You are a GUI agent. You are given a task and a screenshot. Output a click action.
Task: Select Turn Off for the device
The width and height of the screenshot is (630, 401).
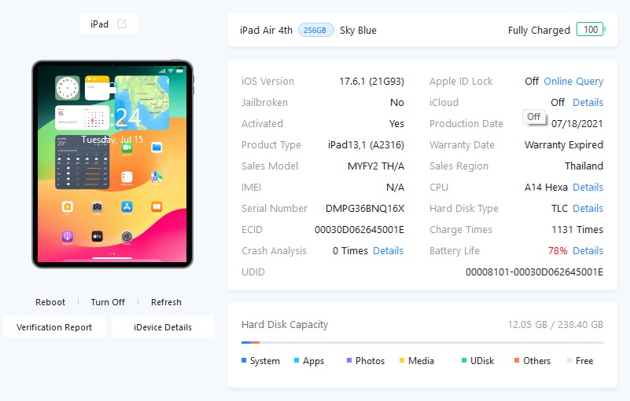108,302
